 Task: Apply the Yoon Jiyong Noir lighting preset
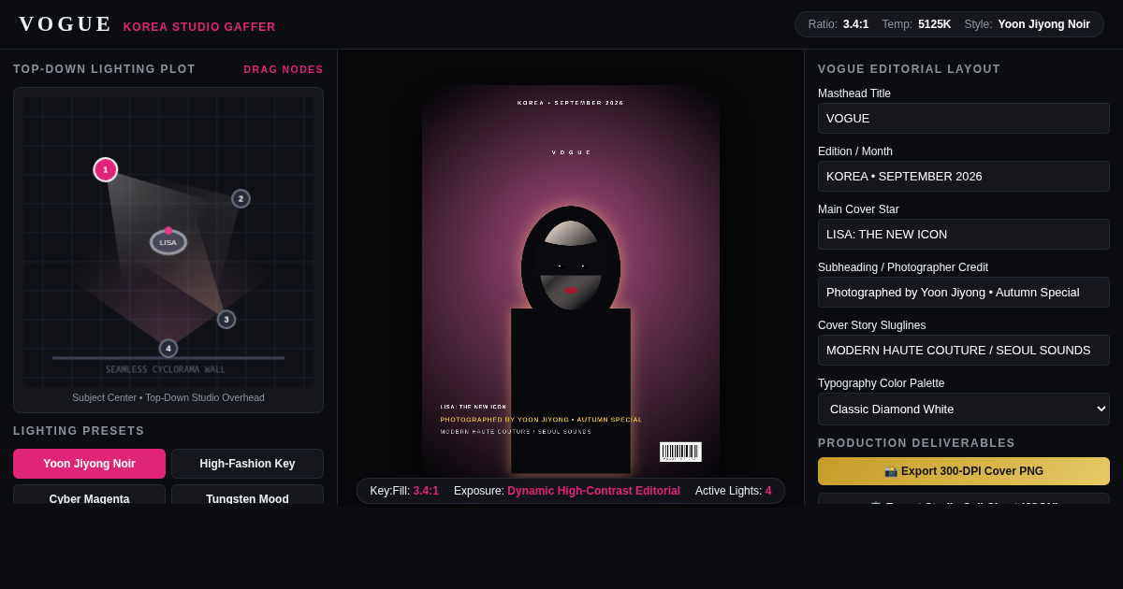[x=89, y=464]
